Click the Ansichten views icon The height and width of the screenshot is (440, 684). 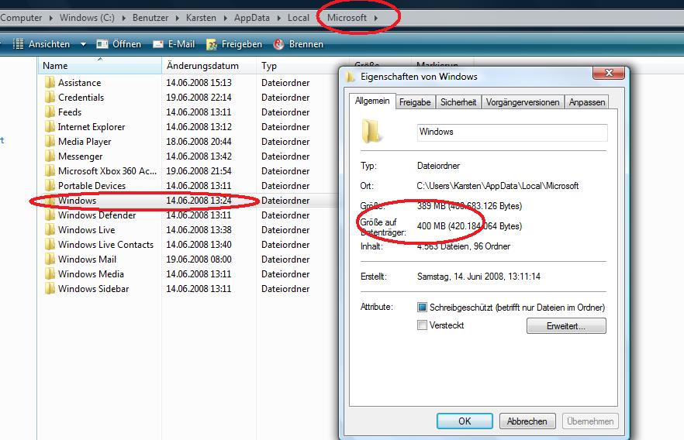coord(19,44)
